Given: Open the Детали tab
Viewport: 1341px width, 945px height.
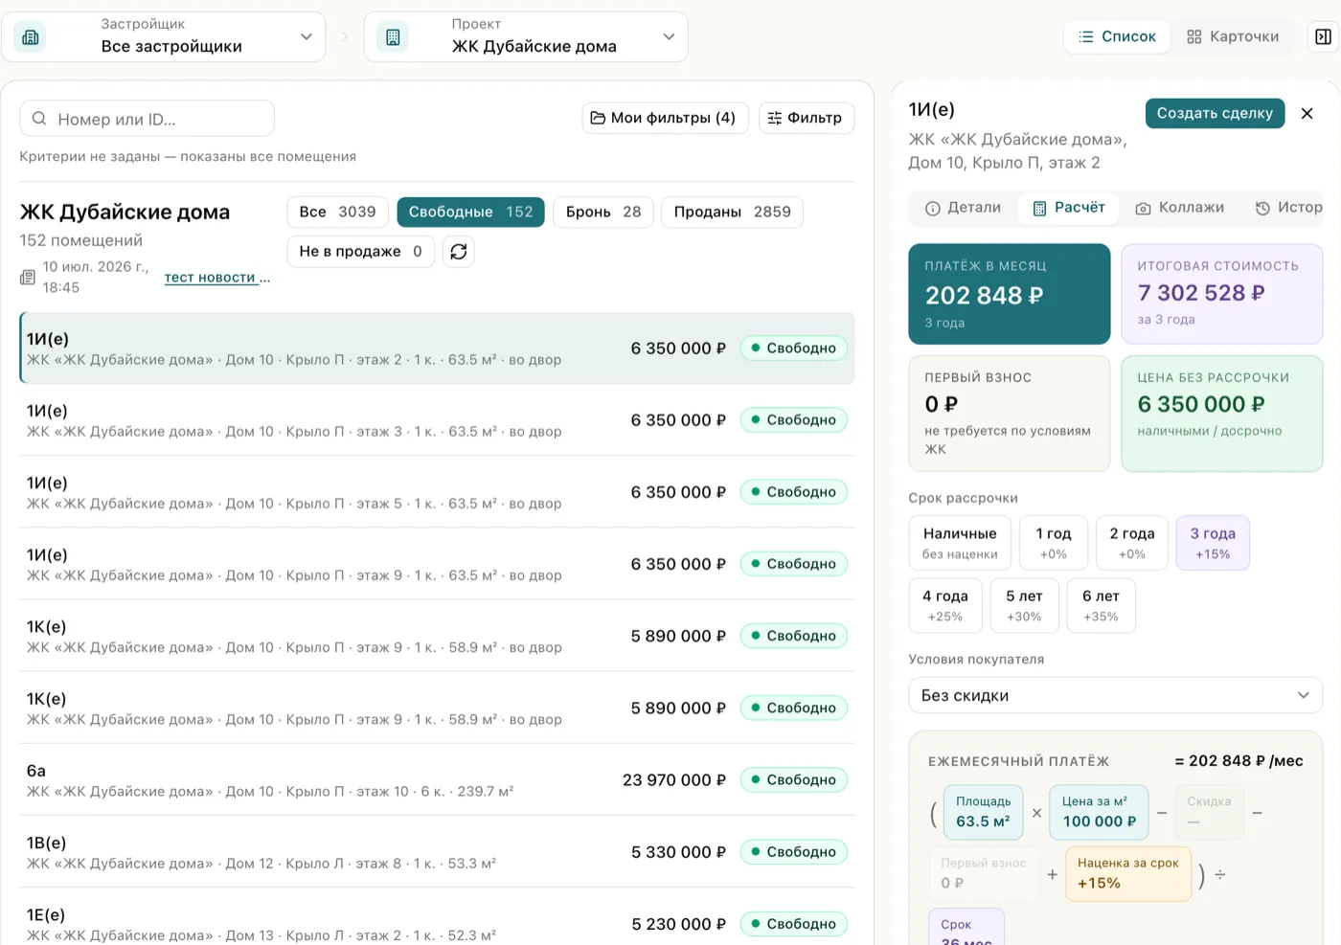Looking at the screenshot, I should [963, 208].
